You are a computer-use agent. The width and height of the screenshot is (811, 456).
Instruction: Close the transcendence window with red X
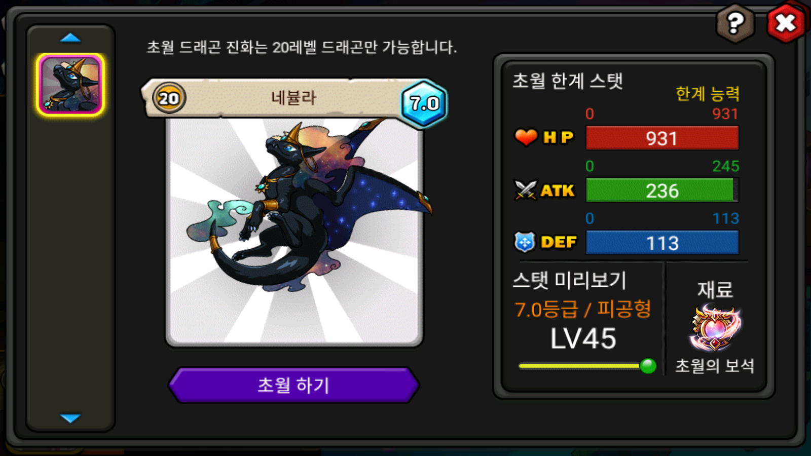click(786, 23)
